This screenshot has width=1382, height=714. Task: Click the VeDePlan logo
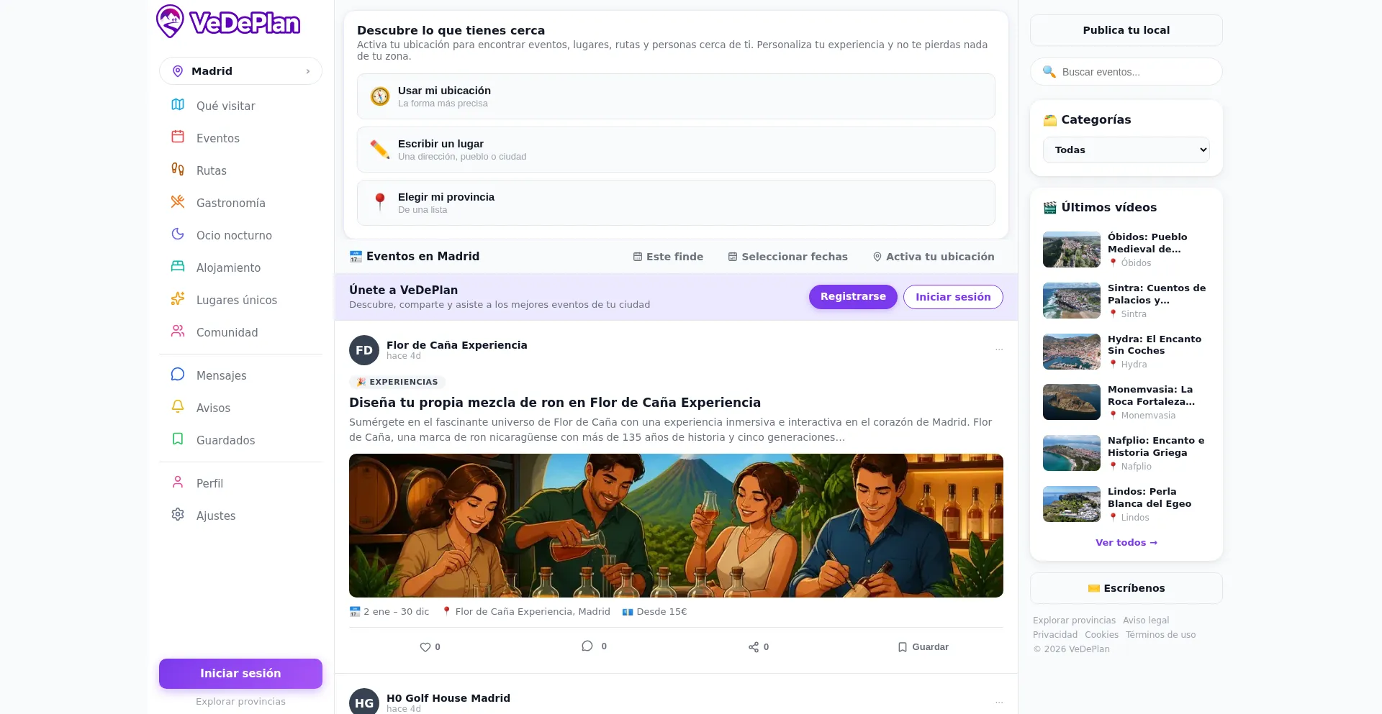[228, 22]
